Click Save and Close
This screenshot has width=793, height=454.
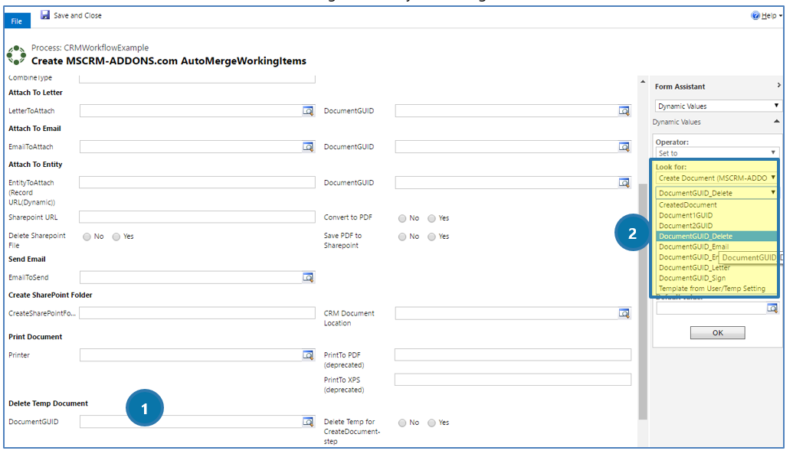point(70,15)
